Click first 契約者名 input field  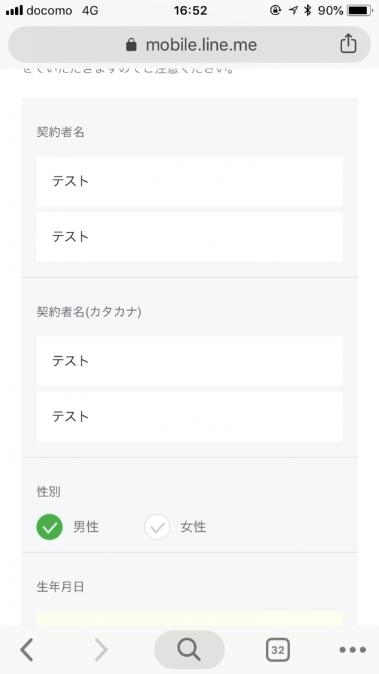pyautogui.click(x=189, y=182)
